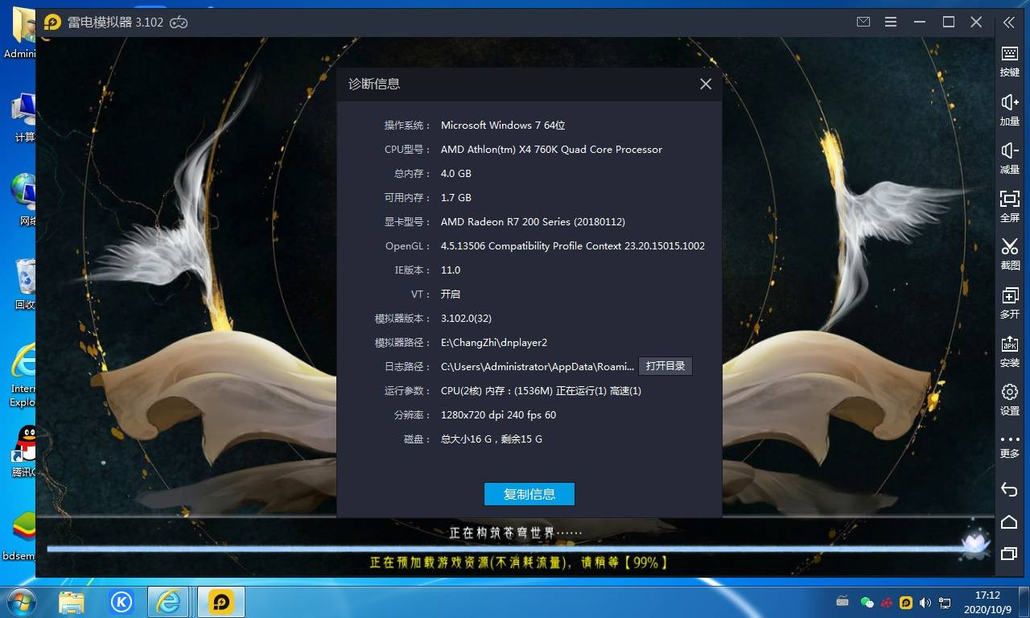Viewport: 1030px width, 618px height.
Task: Open the message envelope icon in titlebar
Action: pos(863,23)
